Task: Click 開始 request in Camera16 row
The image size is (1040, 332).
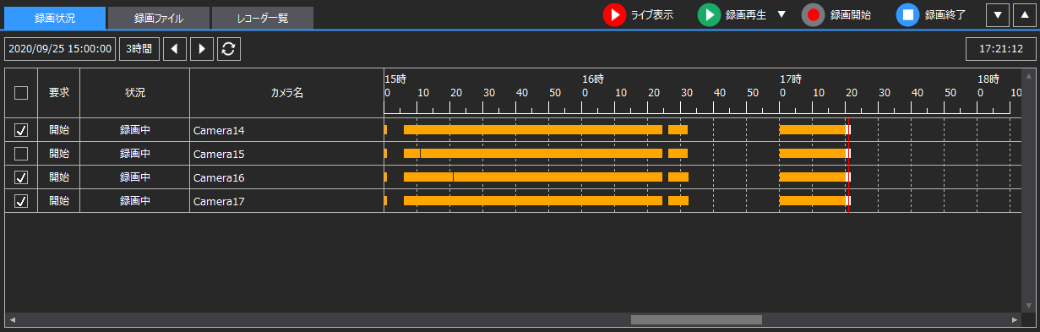Action: coord(59,177)
